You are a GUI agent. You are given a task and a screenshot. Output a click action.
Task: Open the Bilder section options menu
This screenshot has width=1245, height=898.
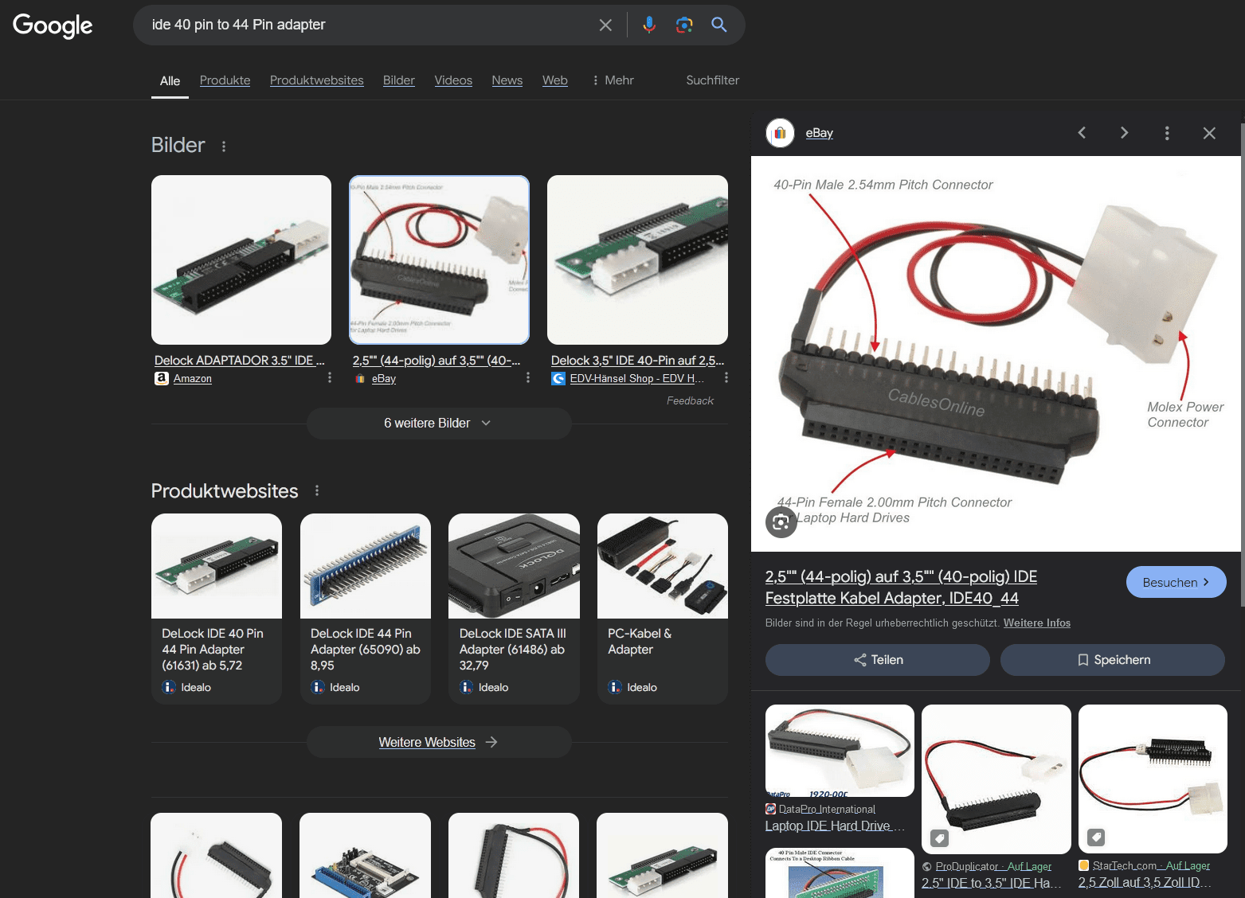224,146
